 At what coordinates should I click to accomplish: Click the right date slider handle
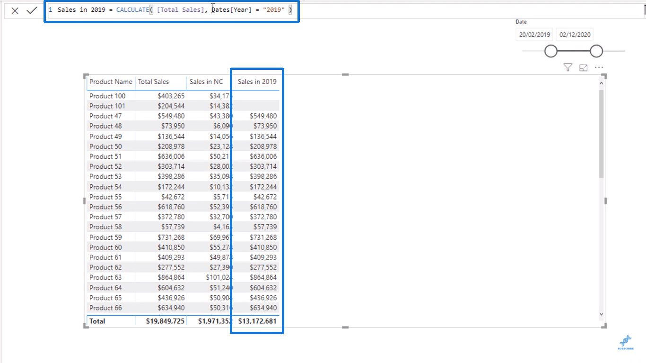tap(596, 51)
